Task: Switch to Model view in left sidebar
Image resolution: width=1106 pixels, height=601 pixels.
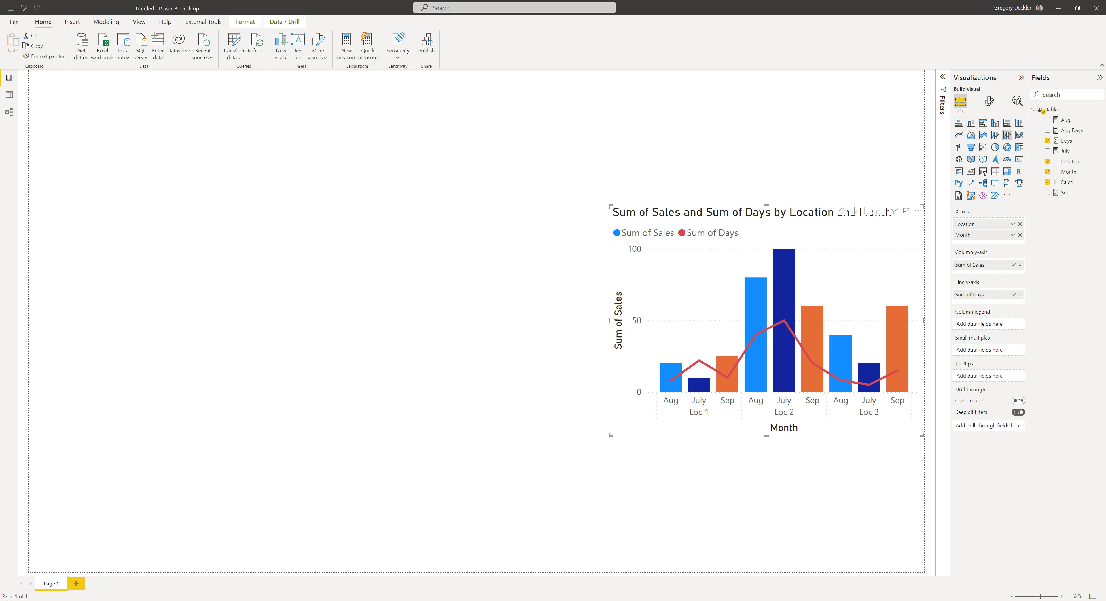Action: point(9,112)
